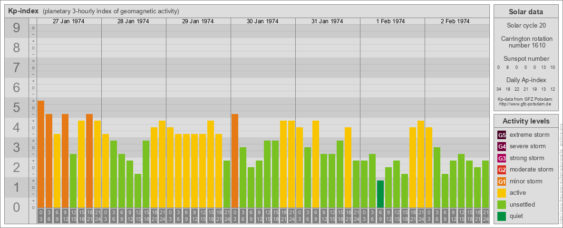The height and width of the screenshot is (228, 563).
Task: Click the Kp scale number 3
Action: (x=17, y=147)
